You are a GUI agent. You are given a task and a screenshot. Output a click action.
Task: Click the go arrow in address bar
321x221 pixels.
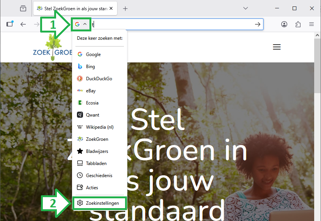pos(258,24)
